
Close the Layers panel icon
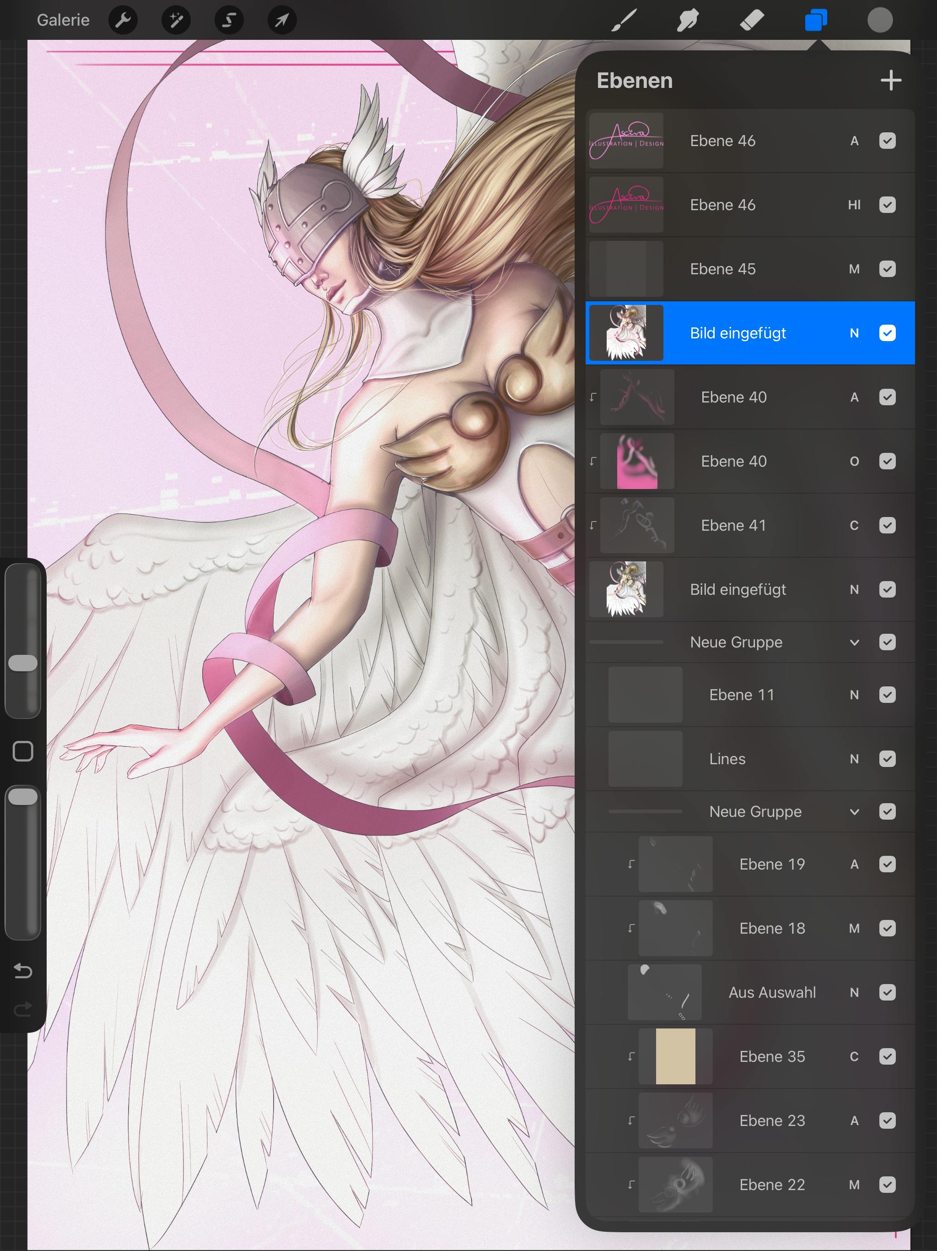[815, 20]
